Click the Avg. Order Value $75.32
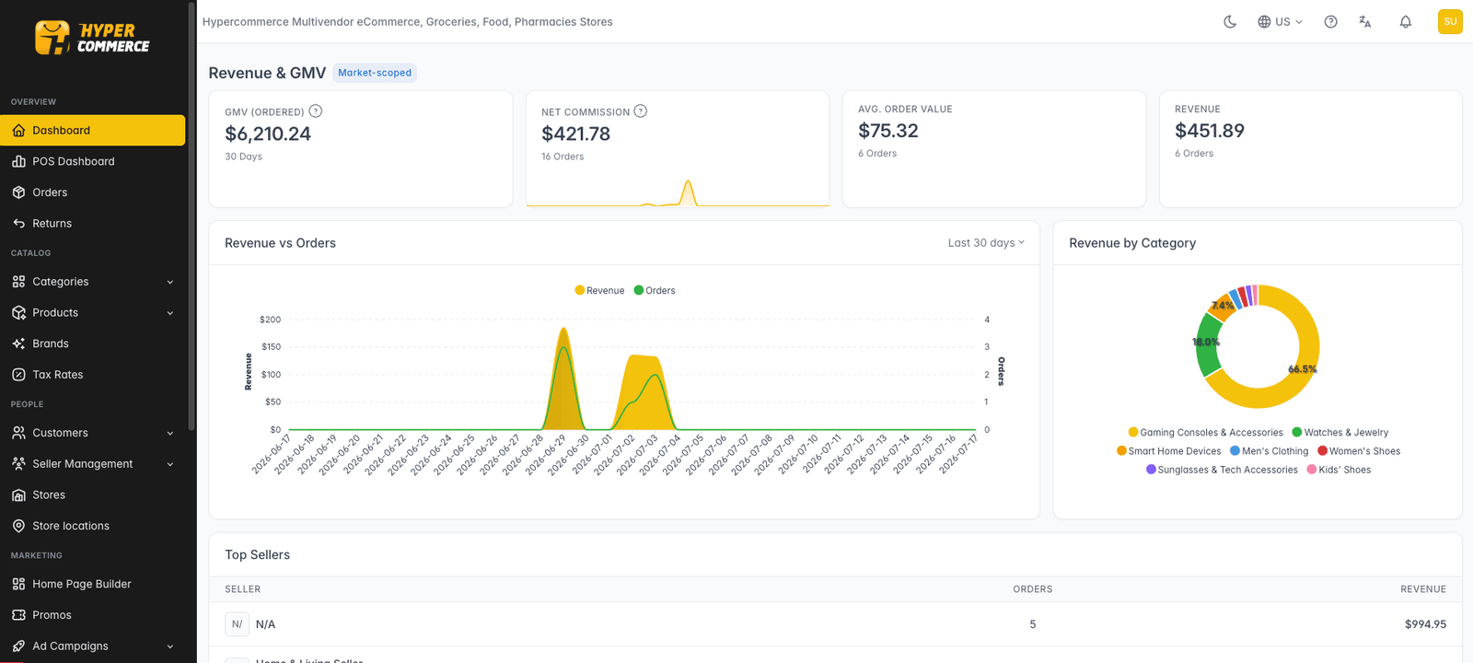The height and width of the screenshot is (663, 1473). pos(888,131)
